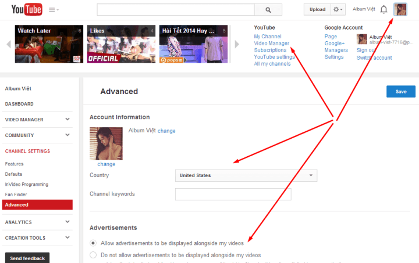Click the blue Save button

pyautogui.click(x=400, y=92)
